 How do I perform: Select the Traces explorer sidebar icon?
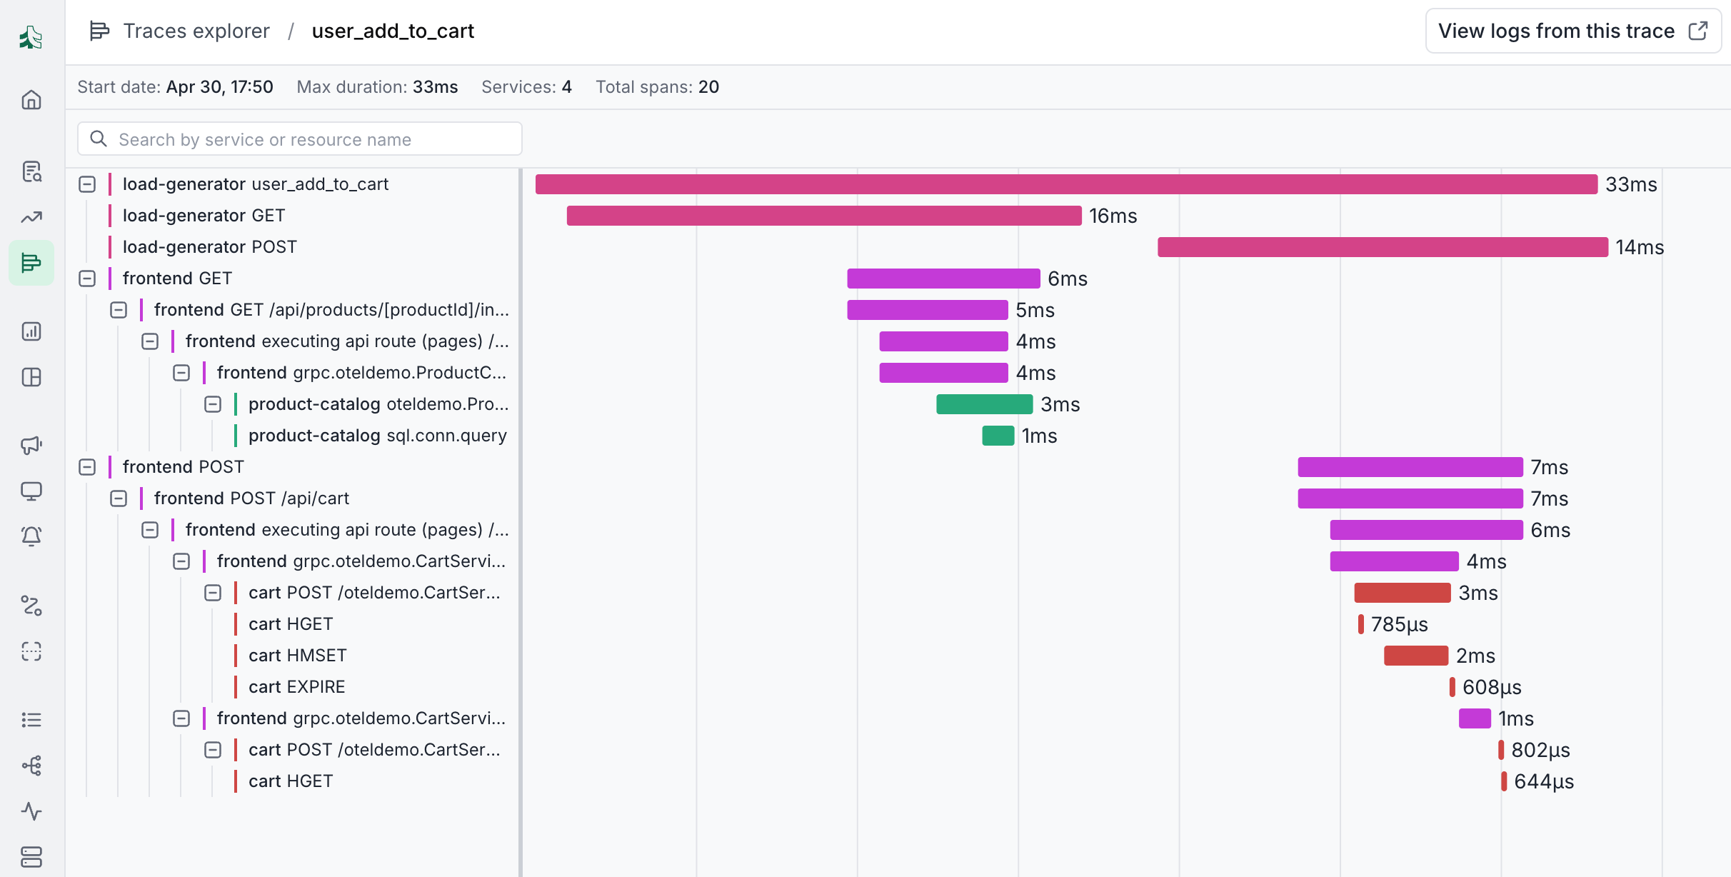click(31, 263)
